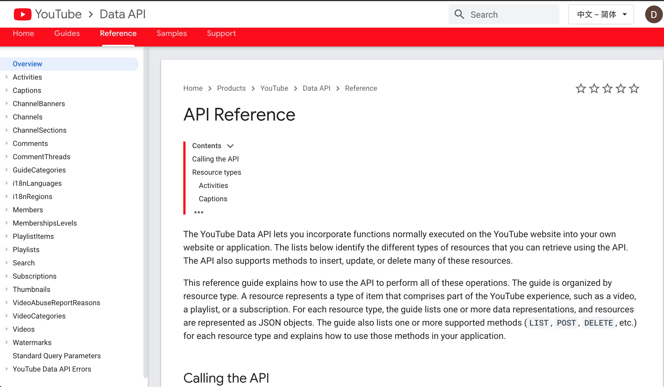Expand the Activities tree arrow

(x=7, y=77)
